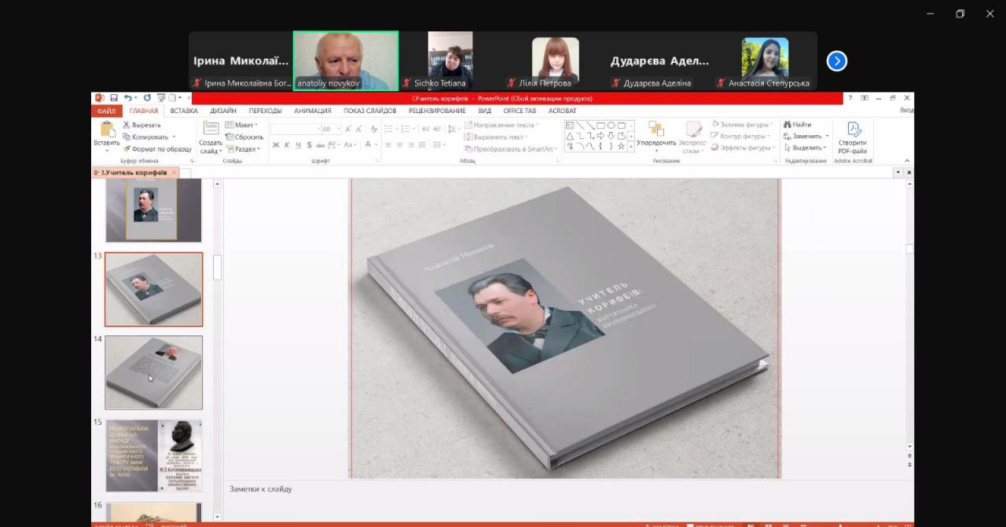Open Абзац paragraph dialog launcher

click(x=558, y=161)
